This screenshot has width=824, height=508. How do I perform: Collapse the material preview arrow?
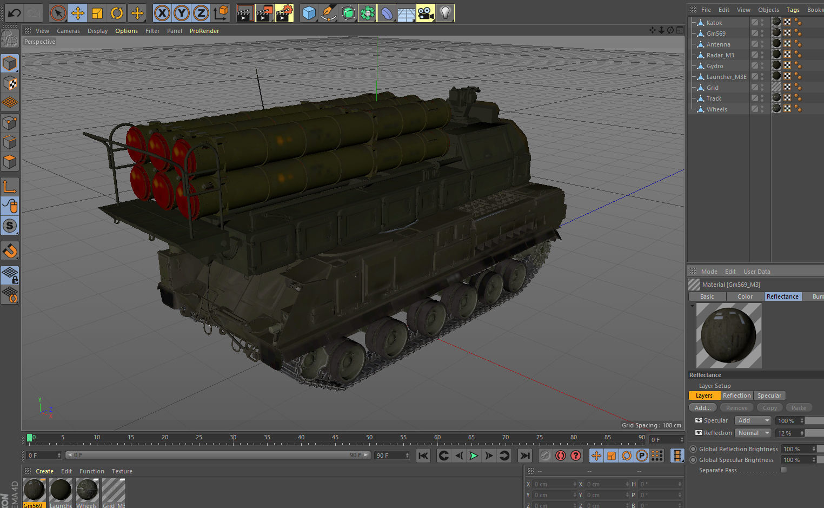pyautogui.click(x=692, y=306)
